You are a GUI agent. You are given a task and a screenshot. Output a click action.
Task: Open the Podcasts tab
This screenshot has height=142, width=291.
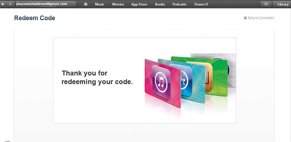coord(179,4)
